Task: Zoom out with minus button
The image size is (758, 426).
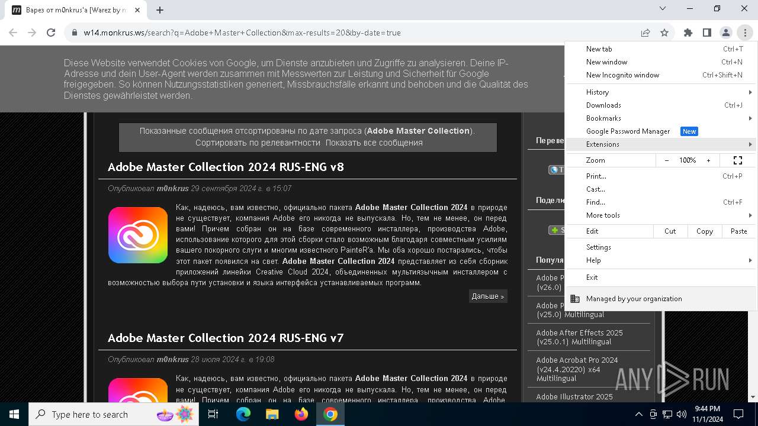Action: (667, 160)
